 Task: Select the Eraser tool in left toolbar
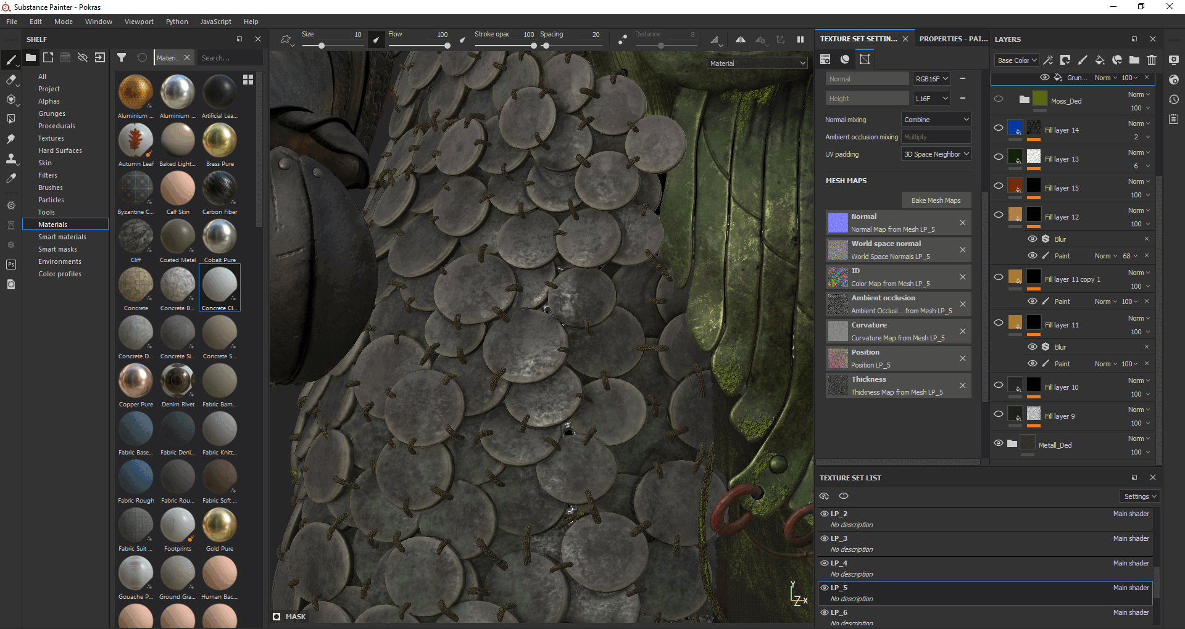(11, 80)
